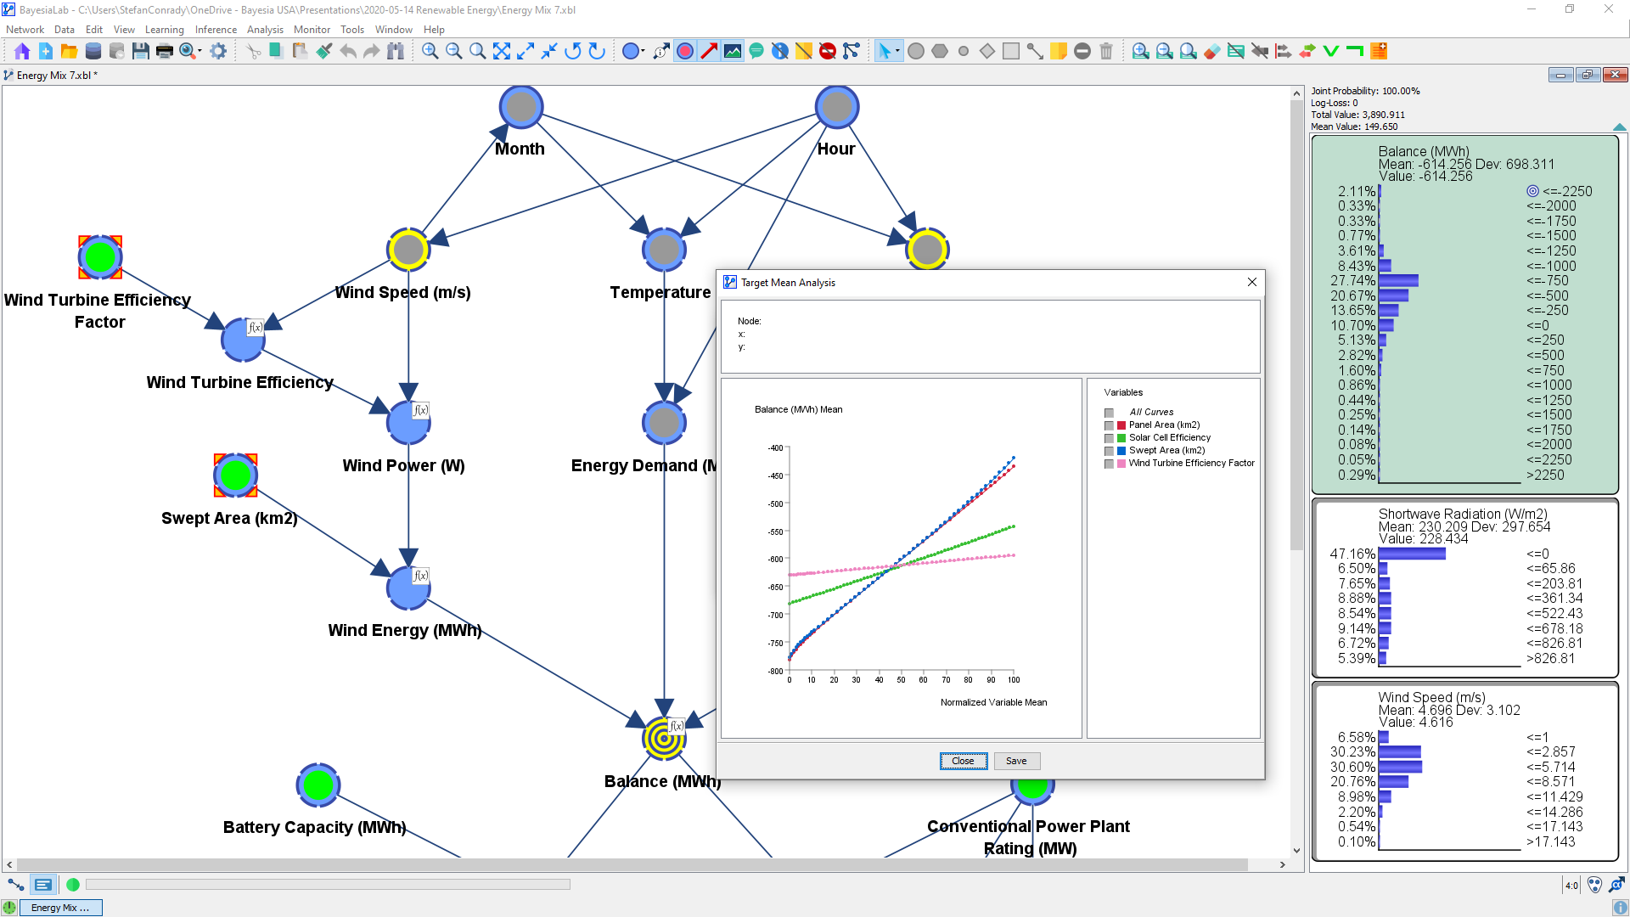The image size is (1630, 917).
Task: Open the selection tool dropdown arrow
Action: [897, 52]
